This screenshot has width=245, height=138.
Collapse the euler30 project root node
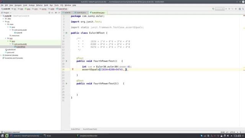(1, 16)
